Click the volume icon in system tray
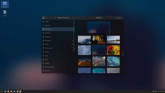The height and width of the screenshot is (93, 165). [x=157, y=91]
